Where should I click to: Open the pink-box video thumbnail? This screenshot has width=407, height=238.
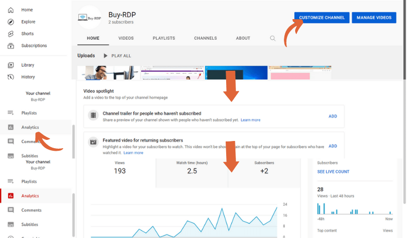[300, 73]
